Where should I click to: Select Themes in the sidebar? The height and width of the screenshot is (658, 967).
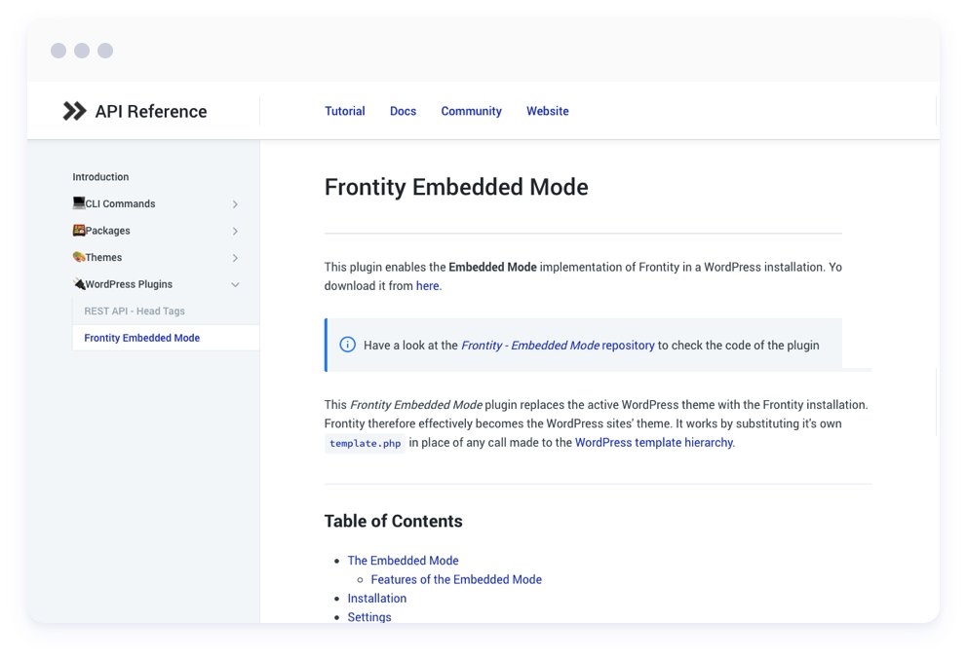[x=103, y=257]
